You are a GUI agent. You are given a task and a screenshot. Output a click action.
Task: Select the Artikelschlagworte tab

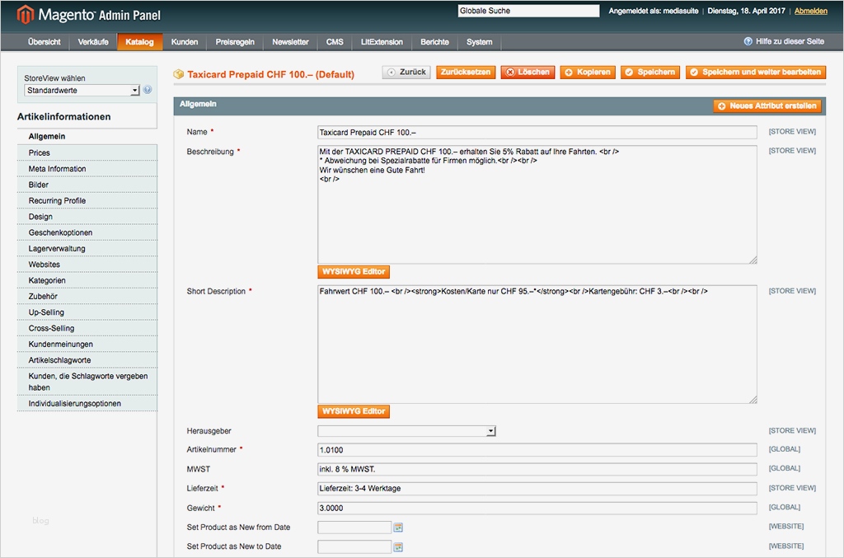pos(87,360)
